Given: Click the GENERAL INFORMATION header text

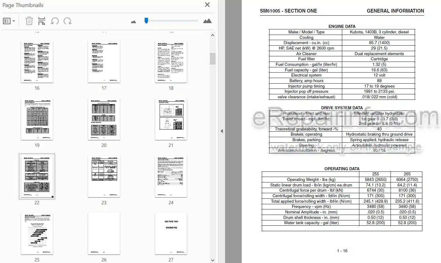Looking at the screenshot, I should pos(395,11).
